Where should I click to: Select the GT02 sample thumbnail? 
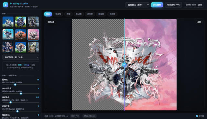[x=21, y=22]
